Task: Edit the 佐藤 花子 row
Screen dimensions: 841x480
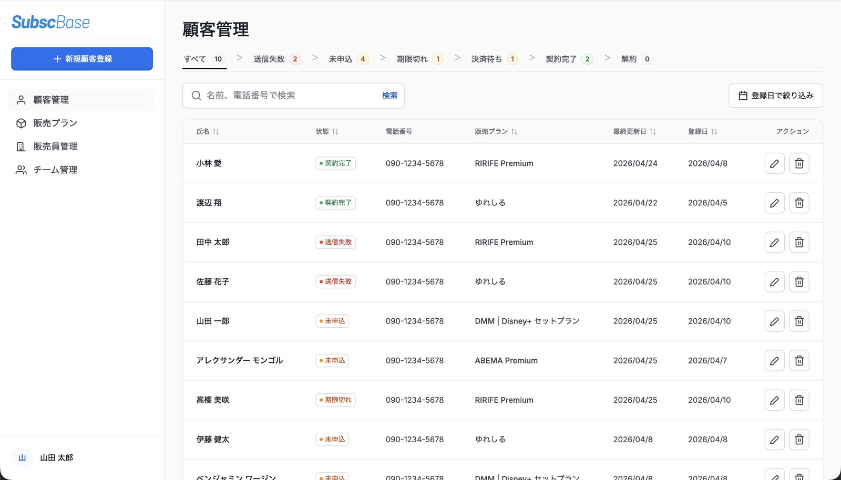Action: pos(774,281)
